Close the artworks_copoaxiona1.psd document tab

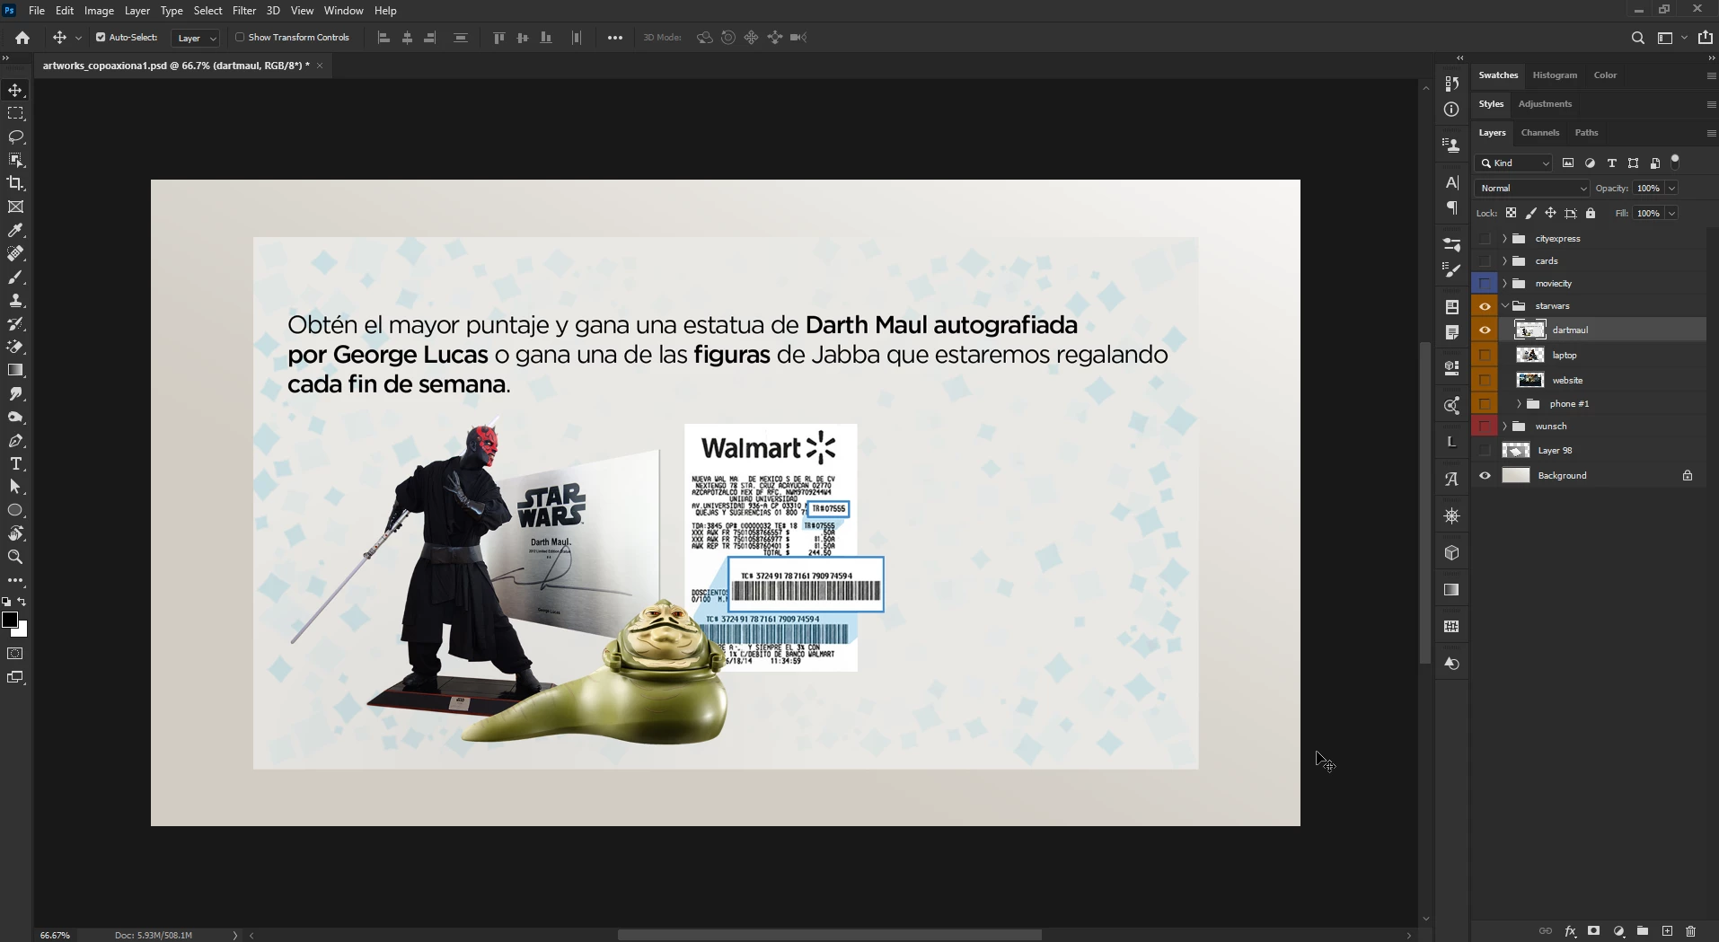pos(319,66)
